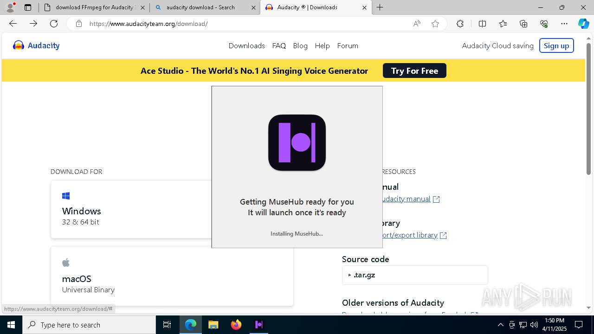Viewport: 594px width, 334px height.
Task: Open Browser essentials heart icon
Action: 544,24
